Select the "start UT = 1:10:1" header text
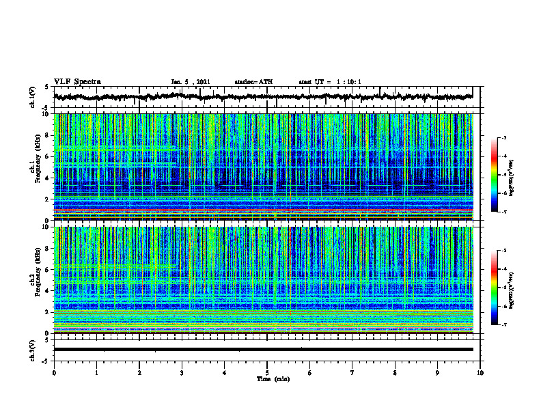541x418 pixels. pyautogui.click(x=330, y=82)
